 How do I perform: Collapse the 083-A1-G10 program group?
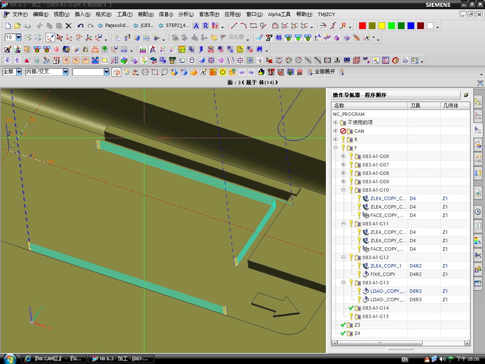343,190
